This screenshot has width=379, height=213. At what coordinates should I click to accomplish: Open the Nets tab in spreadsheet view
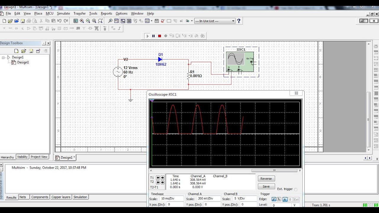pyautogui.click(x=23, y=197)
